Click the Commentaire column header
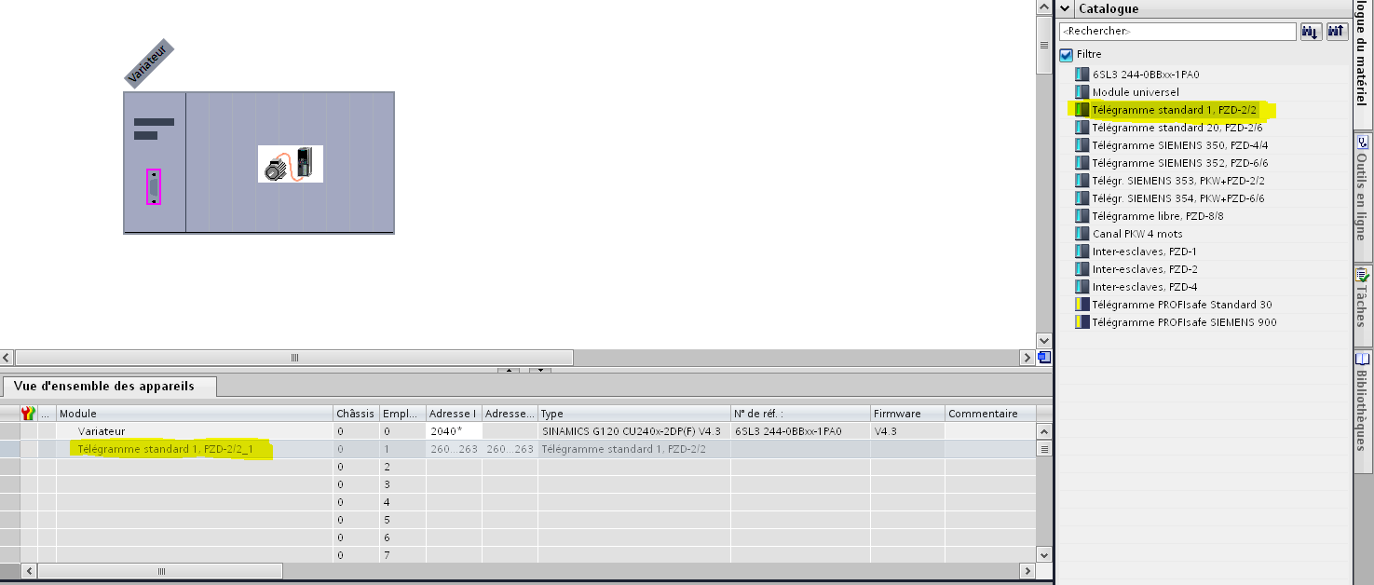The image size is (1374, 585). [x=990, y=414]
